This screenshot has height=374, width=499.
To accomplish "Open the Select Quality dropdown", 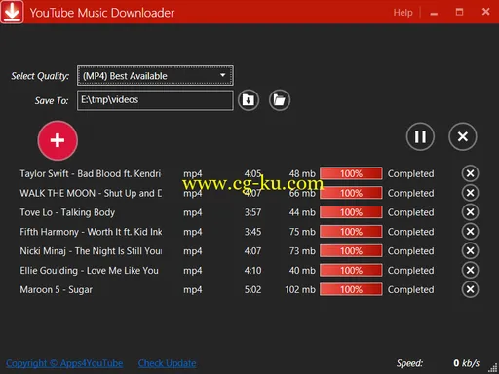I will [155, 76].
